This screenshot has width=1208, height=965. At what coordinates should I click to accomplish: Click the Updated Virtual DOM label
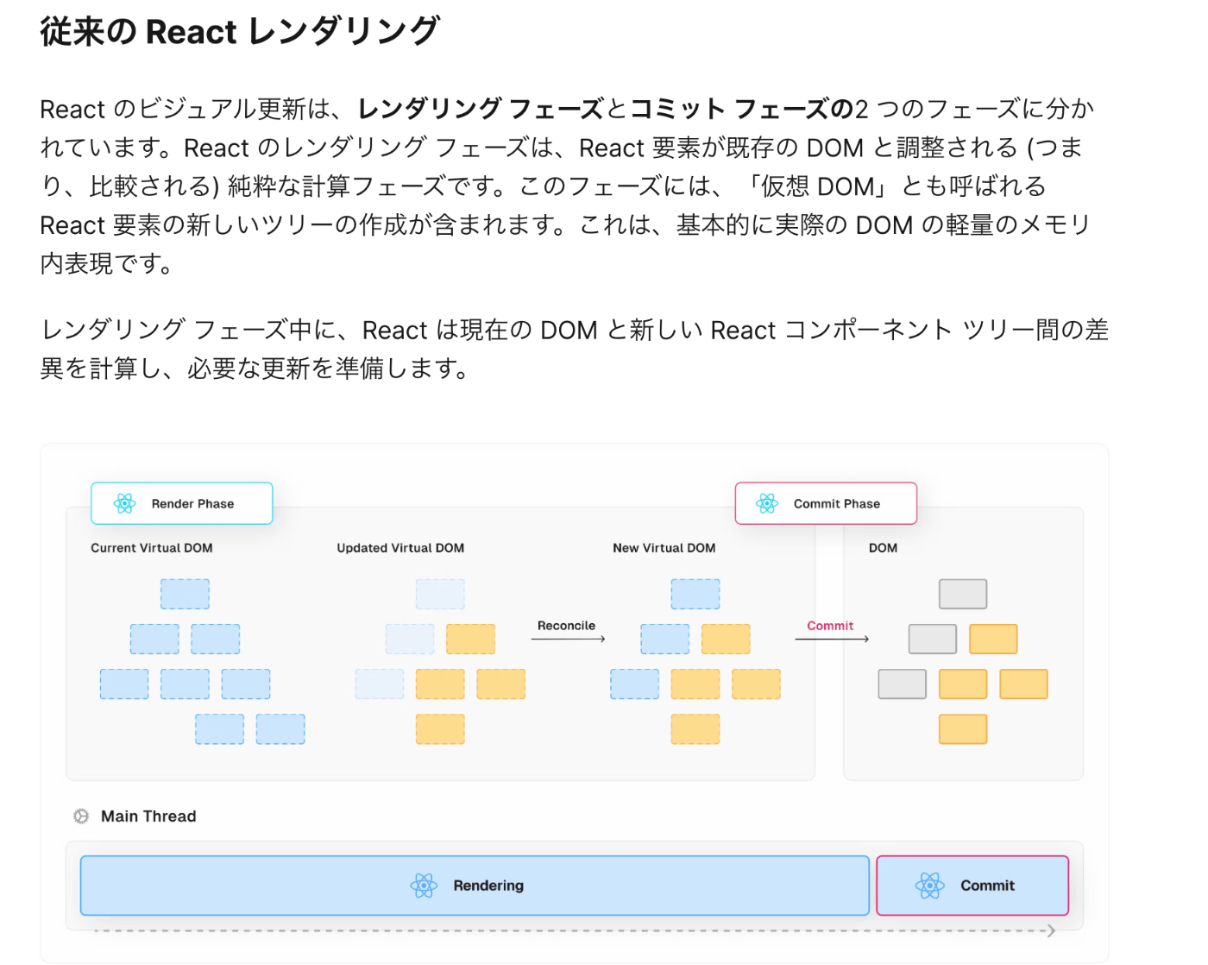coord(400,548)
